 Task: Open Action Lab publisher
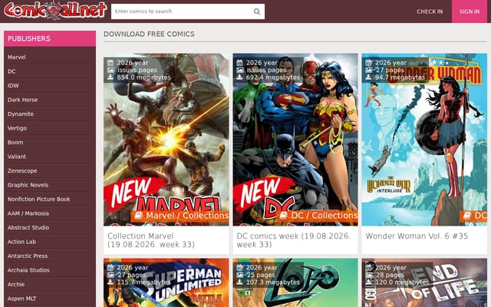pos(21,242)
